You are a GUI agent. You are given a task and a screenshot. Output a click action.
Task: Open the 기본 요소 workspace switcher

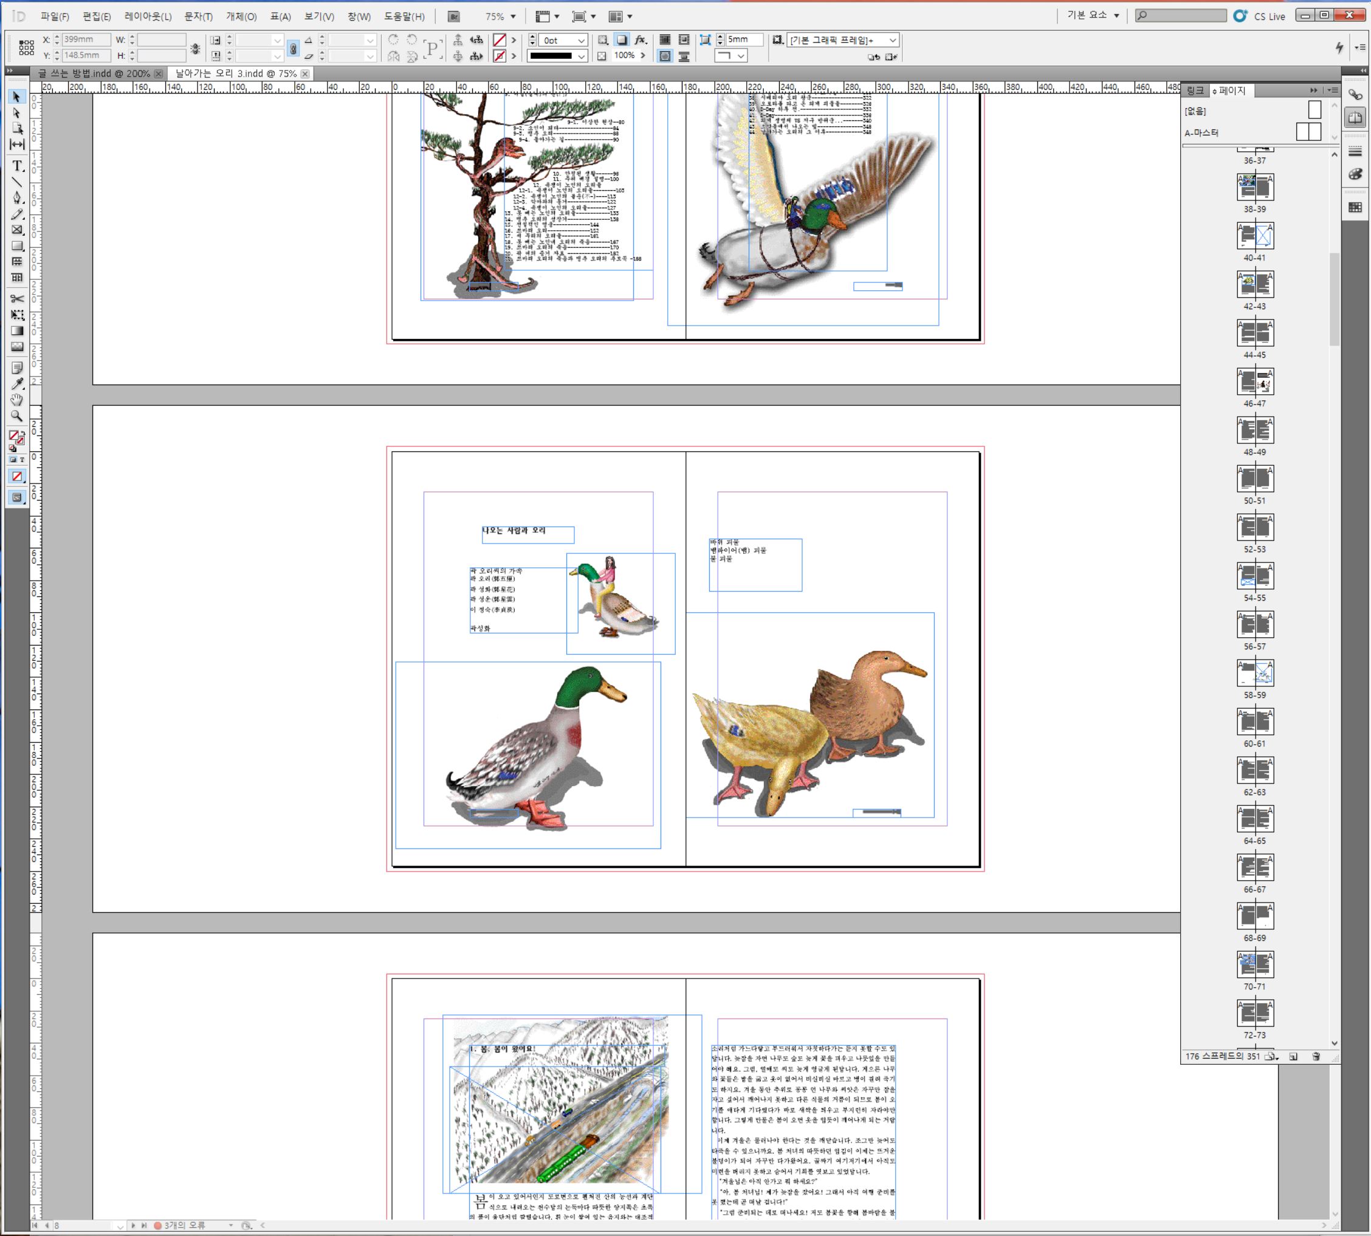click(1093, 16)
